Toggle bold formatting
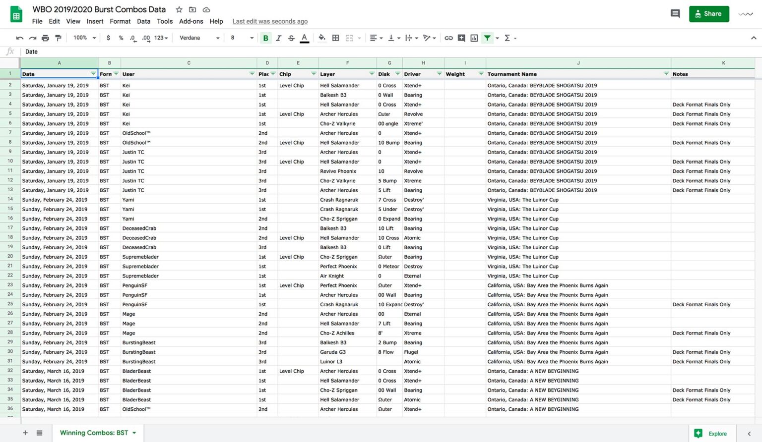Viewport: 762px width, 442px height. tap(266, 38)
